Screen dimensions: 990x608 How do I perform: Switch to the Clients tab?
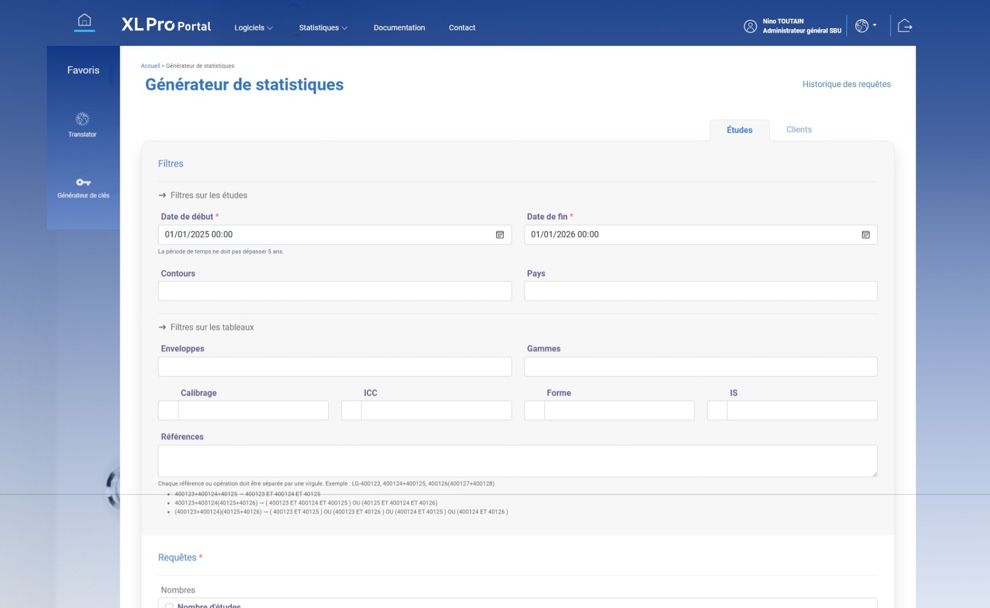click(x=799, y=130)
